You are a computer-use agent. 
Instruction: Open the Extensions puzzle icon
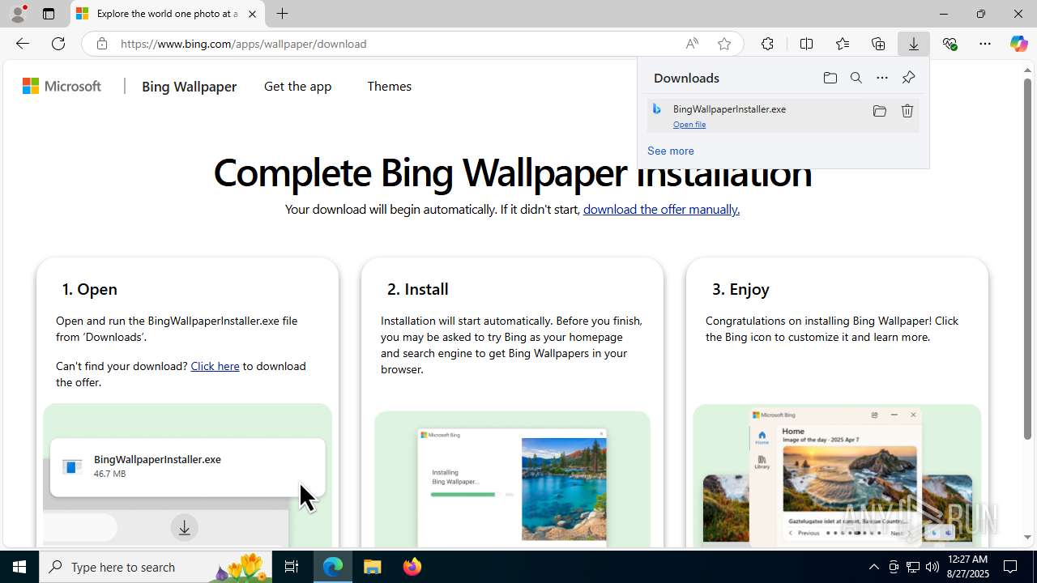click(767, 44)
